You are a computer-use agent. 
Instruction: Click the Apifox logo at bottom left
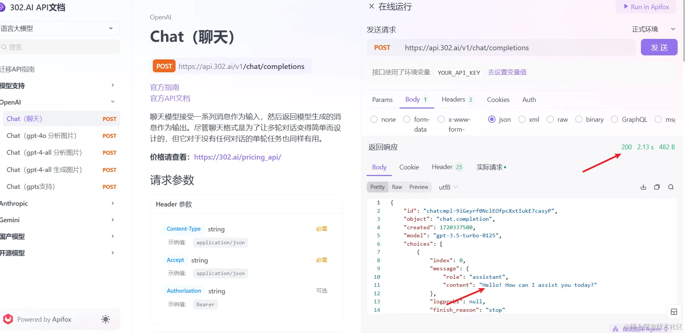(8, 319)
